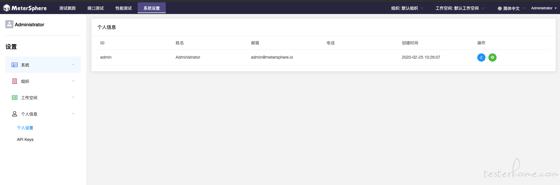Collapse the 个人信息 menu chevron
This screenshot has height=185, width=560.
[x=73, y=114]
